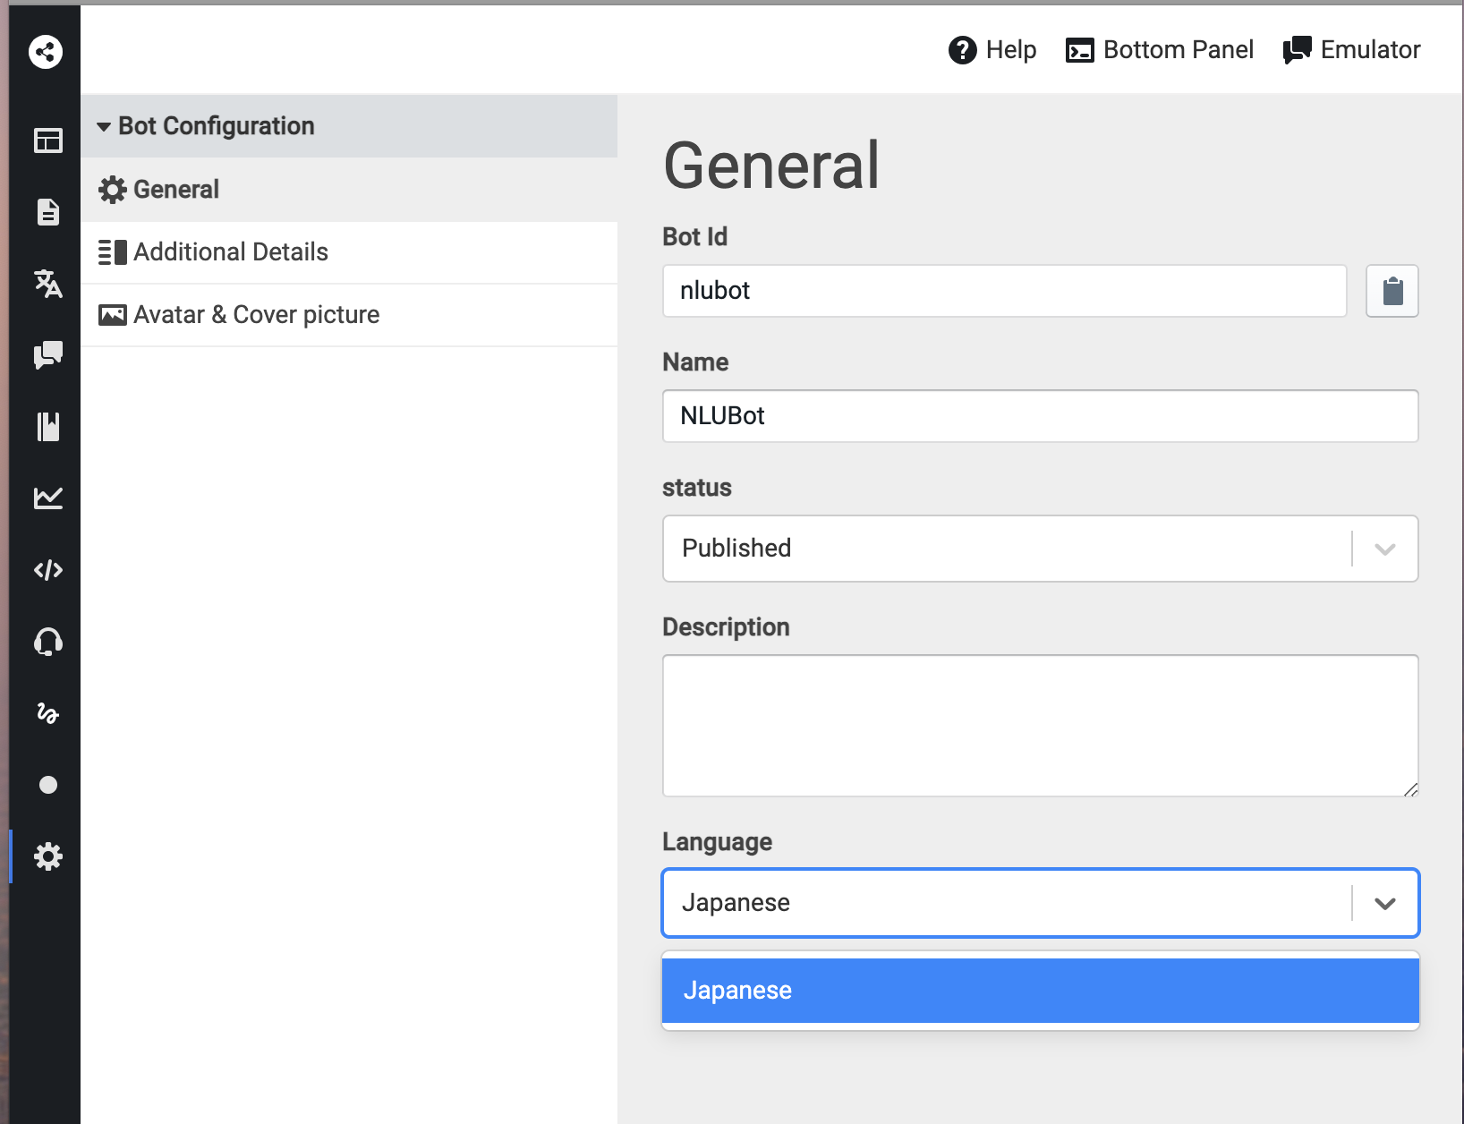Open the headset agent support icon
The width and height of the screenshot is (1464, 1124).
click(48, 642)
